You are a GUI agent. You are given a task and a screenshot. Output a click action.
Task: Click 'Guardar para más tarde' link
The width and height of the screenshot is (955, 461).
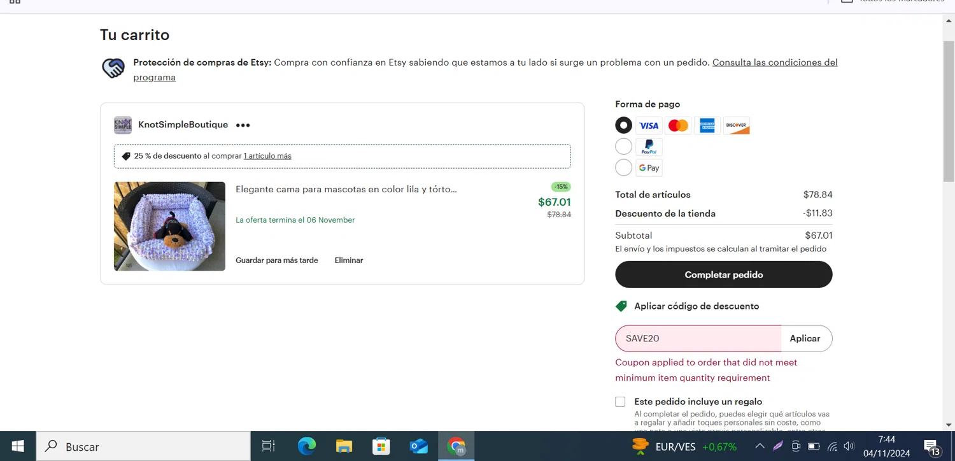coord(276,260)
